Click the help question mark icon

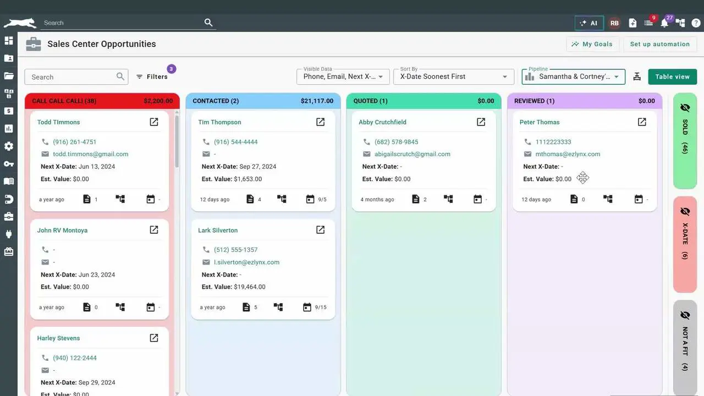tap(696, 23)
